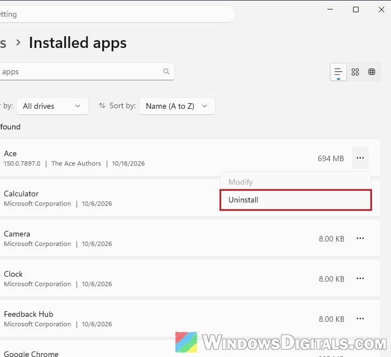This screenshot has height=357, width=391.
Task: Click The Ace Authors publisher text
Action: 76,163
